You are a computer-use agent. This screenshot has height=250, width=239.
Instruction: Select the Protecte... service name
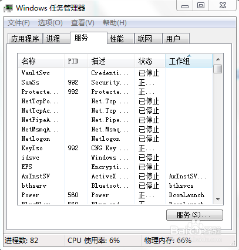click(40, 92)
